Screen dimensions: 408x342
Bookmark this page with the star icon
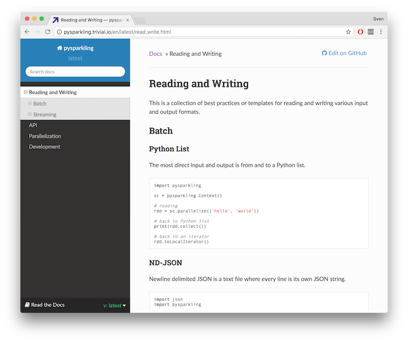click(x=348, y=32)
